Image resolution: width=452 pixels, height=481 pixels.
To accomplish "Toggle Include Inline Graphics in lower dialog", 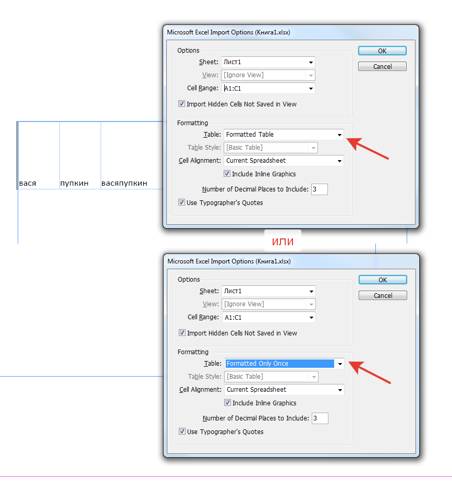I will [227, 403].
